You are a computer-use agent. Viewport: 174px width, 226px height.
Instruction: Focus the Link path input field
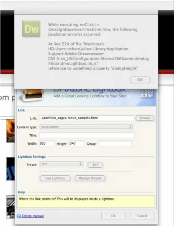pyautogui.click(x=87, y=118)
